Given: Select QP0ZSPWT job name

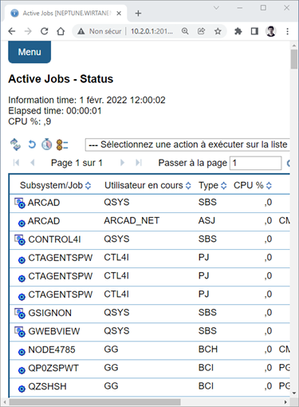Looking at the screenshot, I should 53,368.
